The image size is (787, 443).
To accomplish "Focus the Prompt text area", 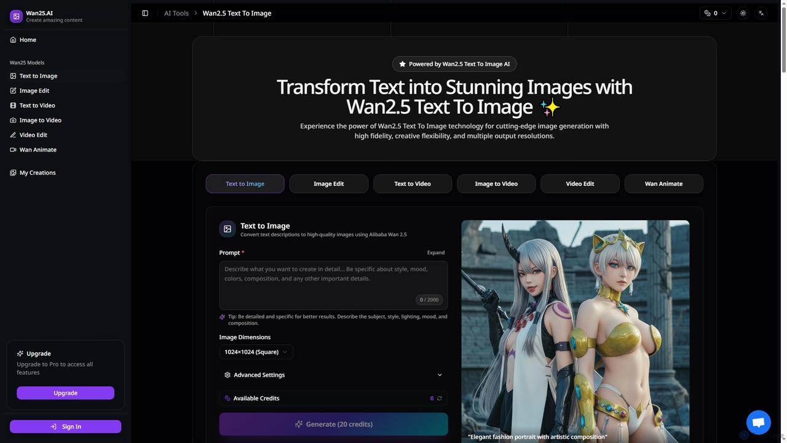I will 333,285.
